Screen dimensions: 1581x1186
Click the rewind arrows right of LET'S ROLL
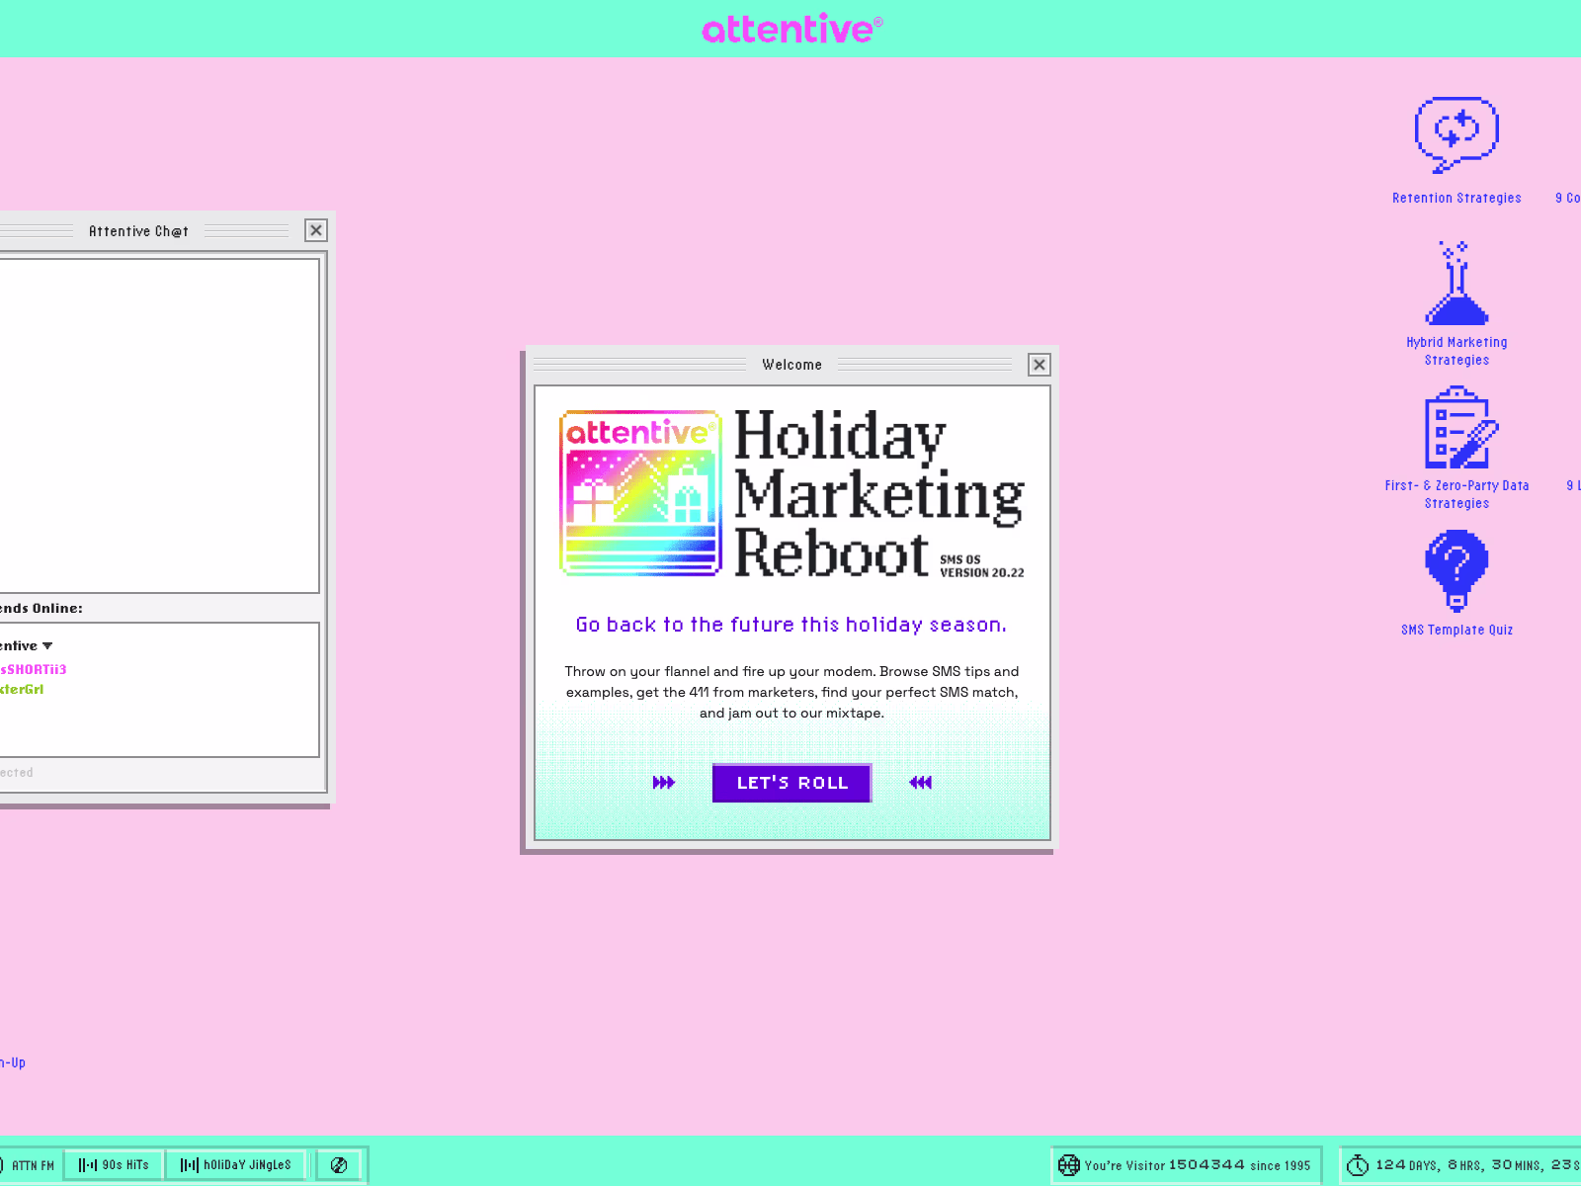click(920, 783)
